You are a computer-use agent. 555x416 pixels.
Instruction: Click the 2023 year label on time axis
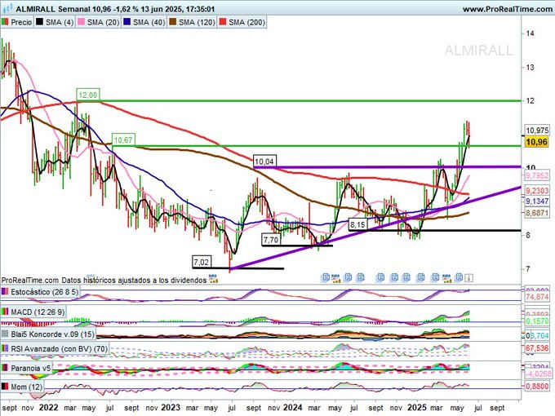(x=171, y=407)
